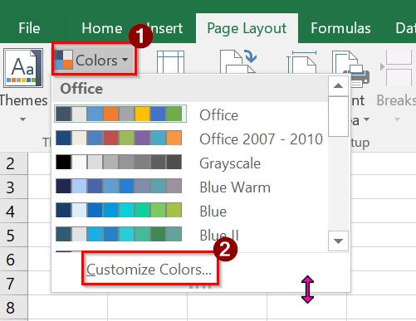The width and height of the screenshot is (416, 321).
Task: Click the Breaks icon
Action: [396, 68]
